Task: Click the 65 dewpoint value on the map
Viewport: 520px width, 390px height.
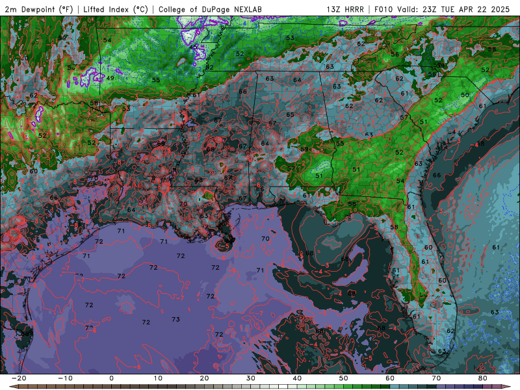Action: (x=290, y=115)
